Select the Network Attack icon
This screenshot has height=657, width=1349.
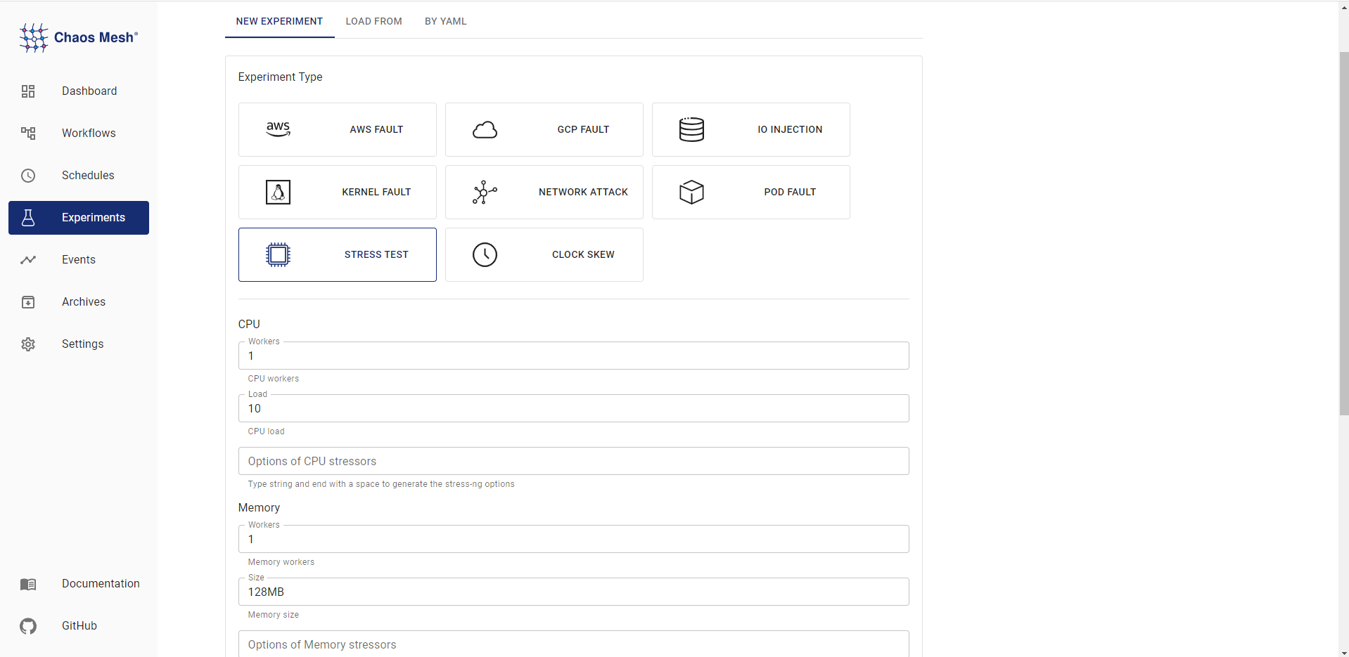coord(484,192)
